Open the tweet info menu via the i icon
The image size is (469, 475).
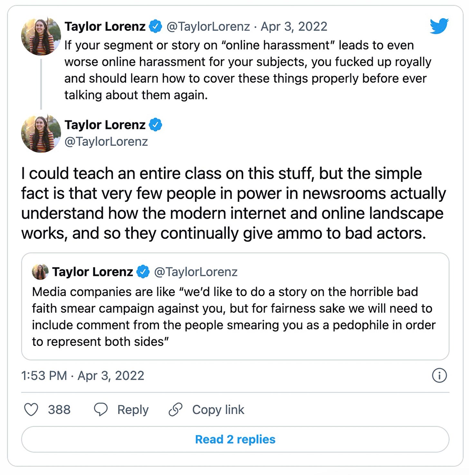click(x=440, y=376)
